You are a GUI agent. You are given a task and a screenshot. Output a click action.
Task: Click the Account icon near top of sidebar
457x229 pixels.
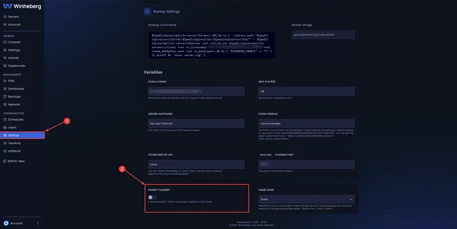click(x=5, y=25)
